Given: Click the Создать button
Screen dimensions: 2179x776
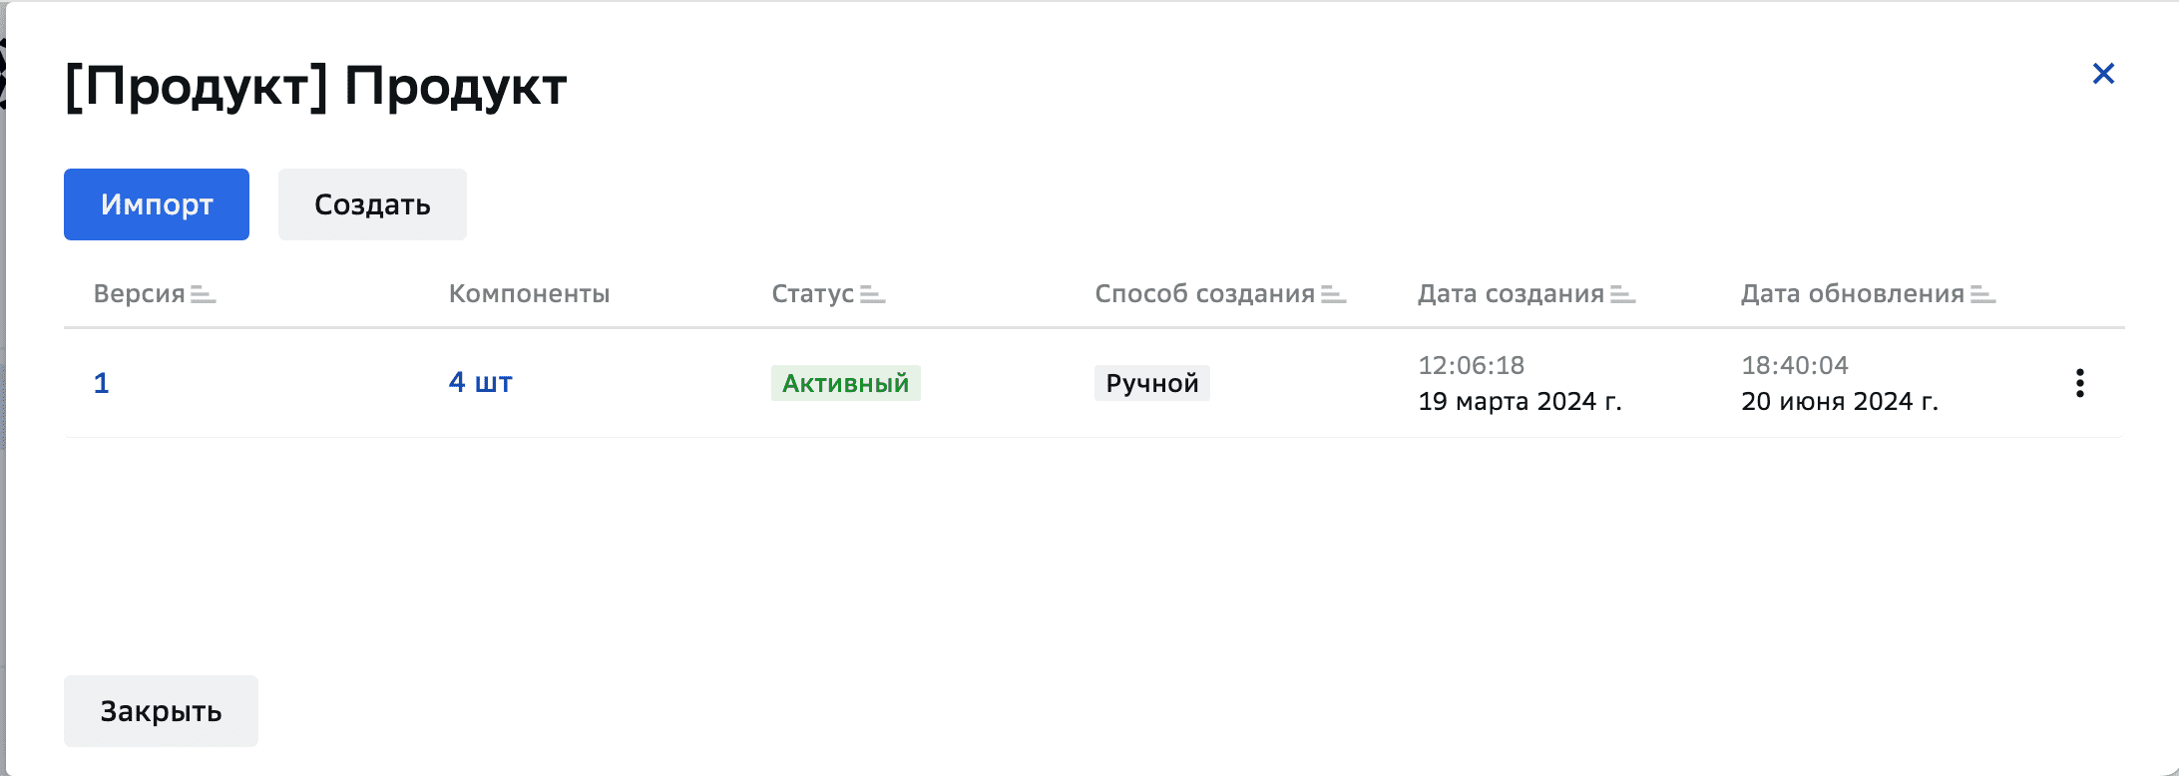Looking at the screenshot, I should click(x=371, y=204).
